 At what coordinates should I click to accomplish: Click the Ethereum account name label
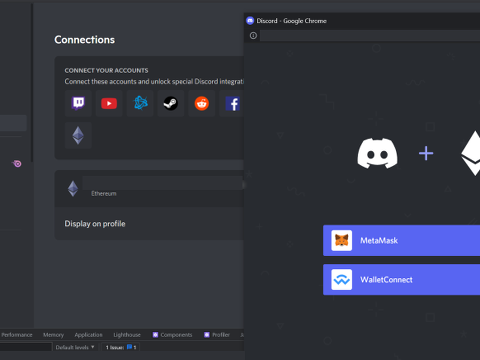click(104, 194)
